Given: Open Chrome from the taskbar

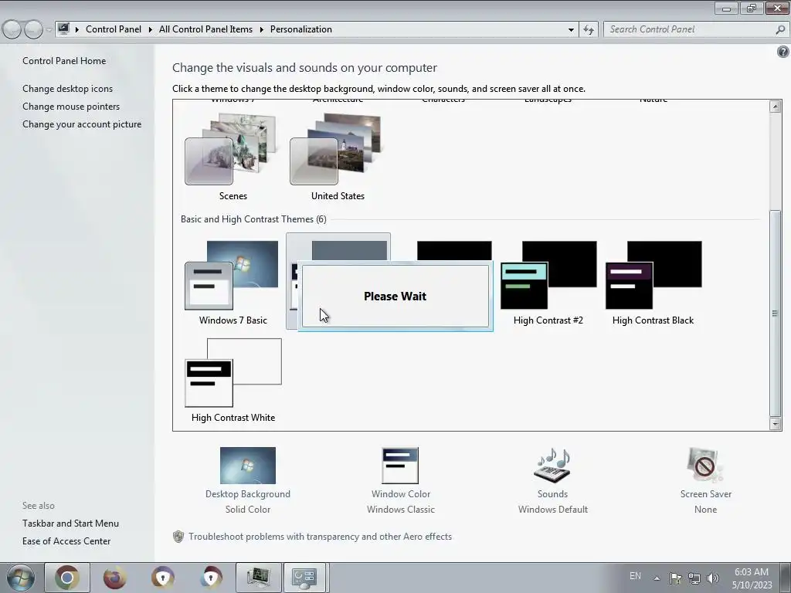Looking at the screenshot, I should click(67, 578).
